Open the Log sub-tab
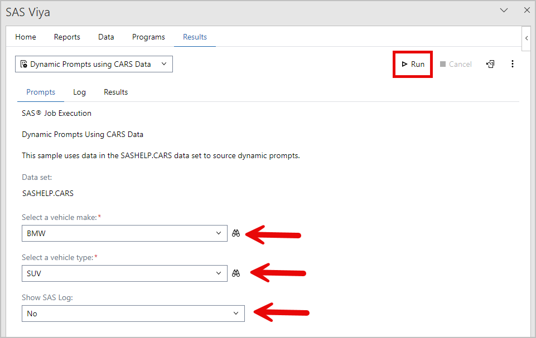The width and height of the screenshot is (536, 338). (x=79, y=92)
